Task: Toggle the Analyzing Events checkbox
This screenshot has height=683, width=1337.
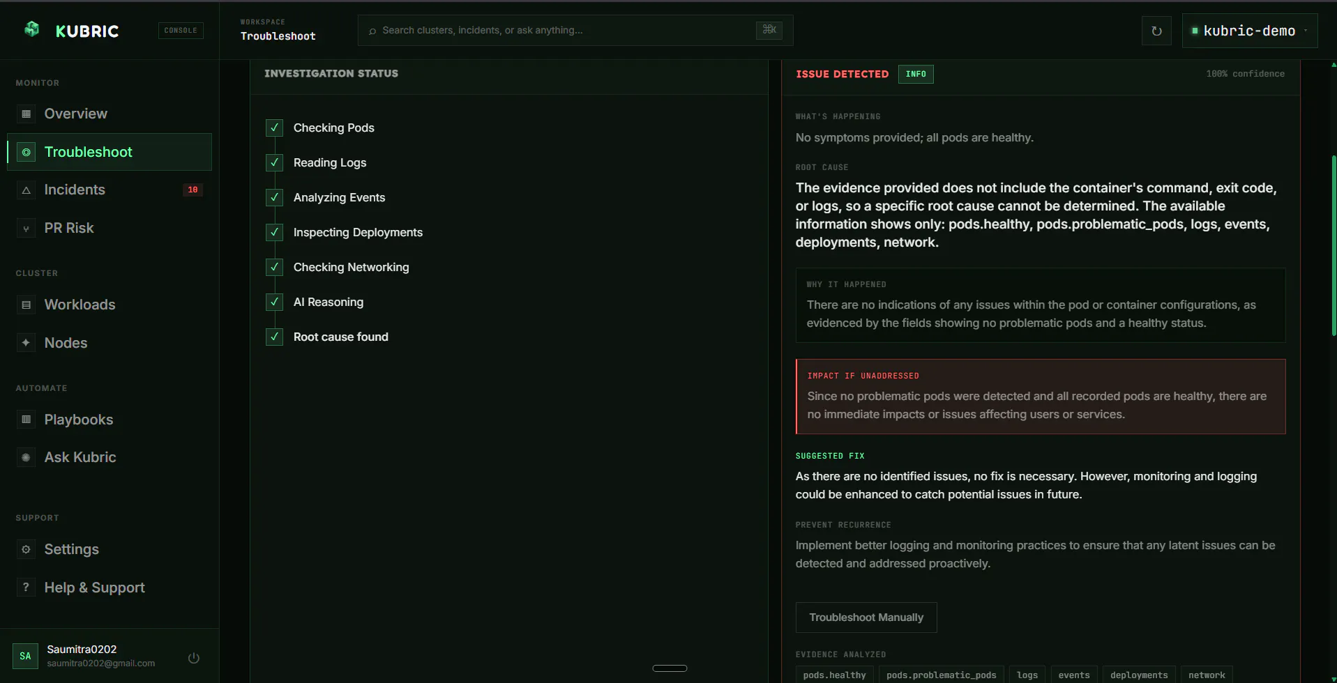Action: coord(274,197)
